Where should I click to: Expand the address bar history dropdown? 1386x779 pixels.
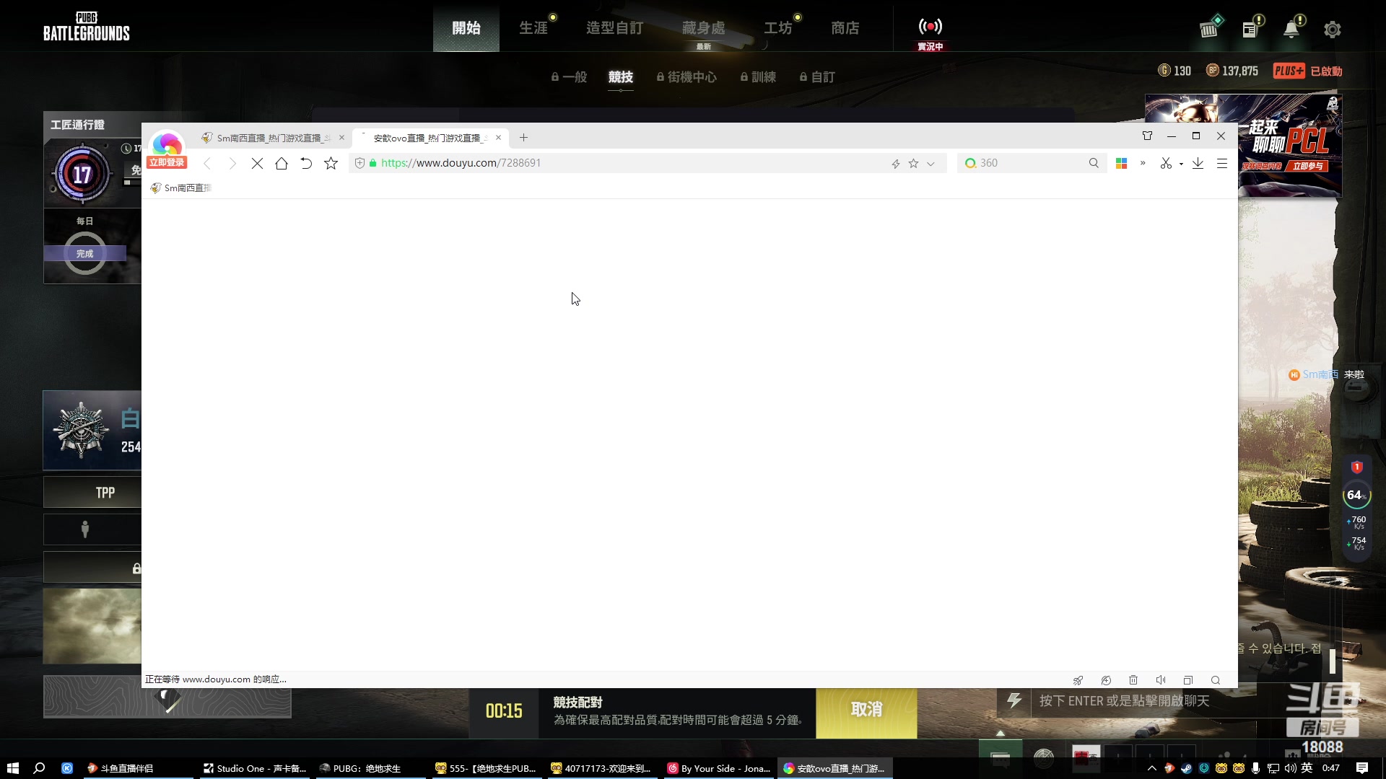(x=930, y=164)
